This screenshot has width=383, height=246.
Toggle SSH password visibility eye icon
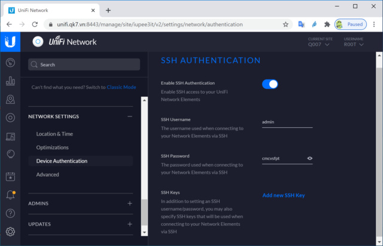[x=310, y=158]
